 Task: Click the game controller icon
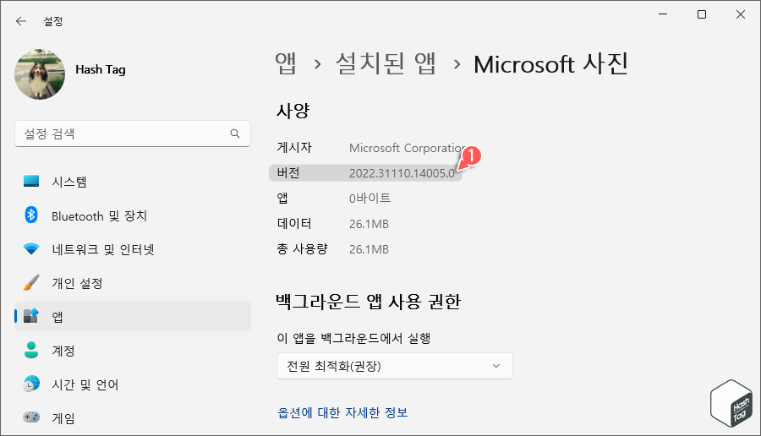click(x=31, y=417)
